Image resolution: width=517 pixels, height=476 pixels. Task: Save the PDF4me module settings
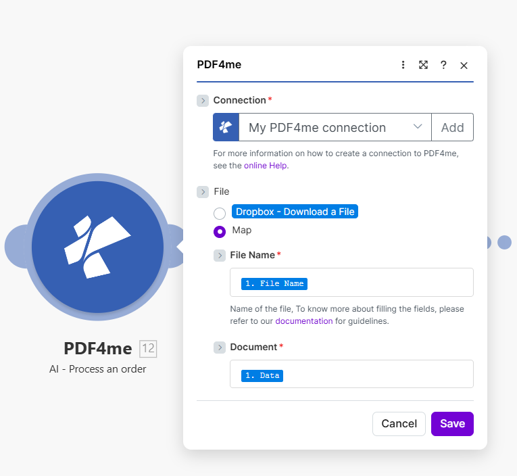point(452,424)
